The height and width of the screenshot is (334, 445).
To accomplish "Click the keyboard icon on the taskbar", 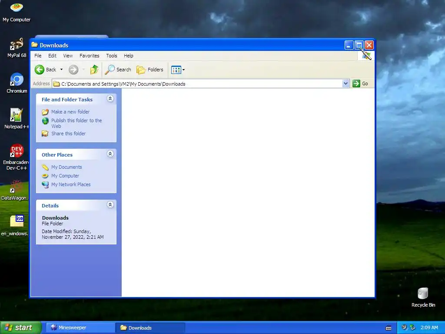I will coord(389,328).
